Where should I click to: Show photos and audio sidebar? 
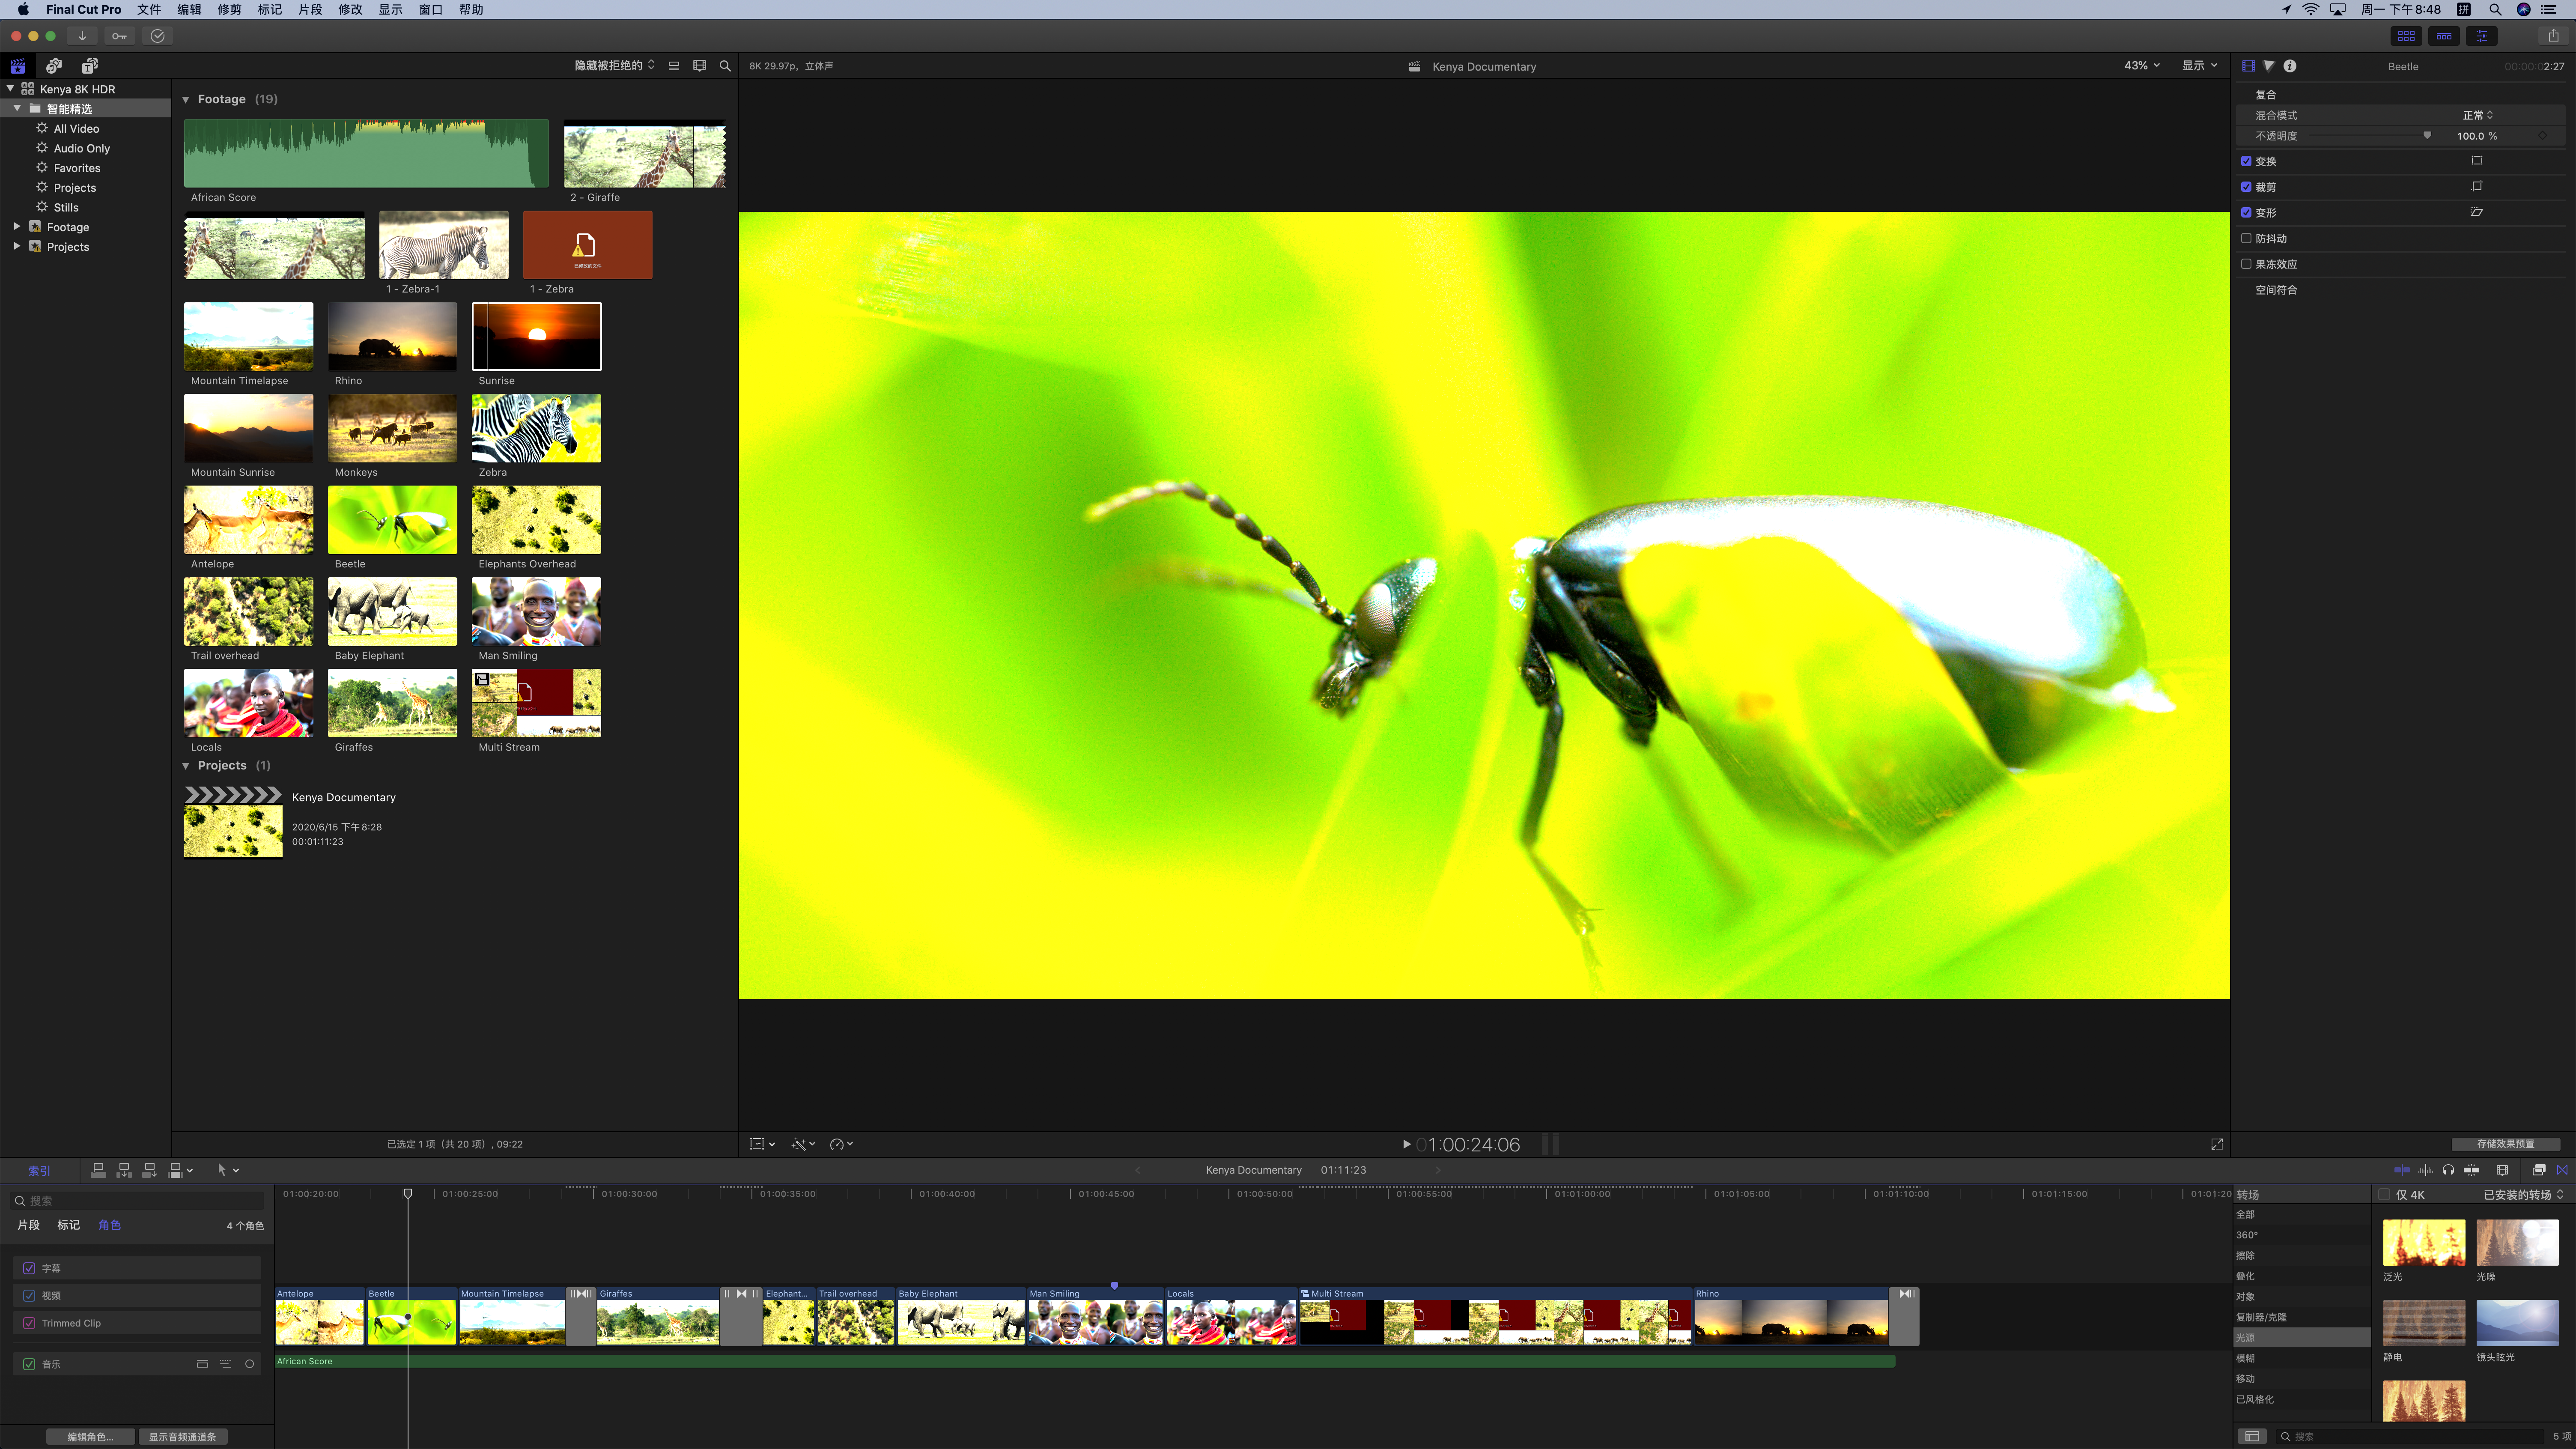pyautogui.click(x=54, y=66)
